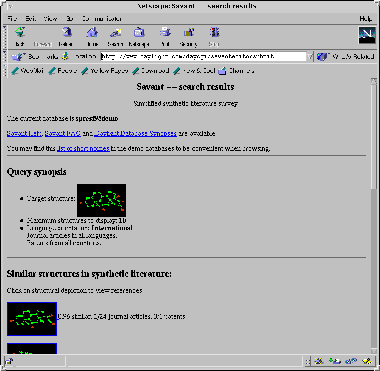Viewport: 380px width, 371px height.
Task: Reload the current page
Action: click(66, 36)
